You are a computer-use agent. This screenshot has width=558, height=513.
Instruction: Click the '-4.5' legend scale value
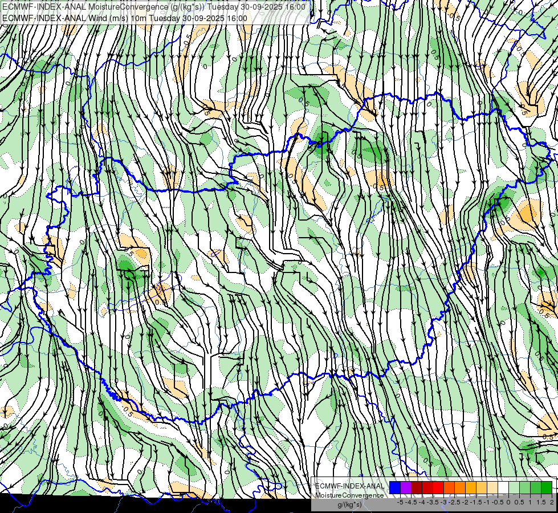pyautogui.click(x=412, y=502)
